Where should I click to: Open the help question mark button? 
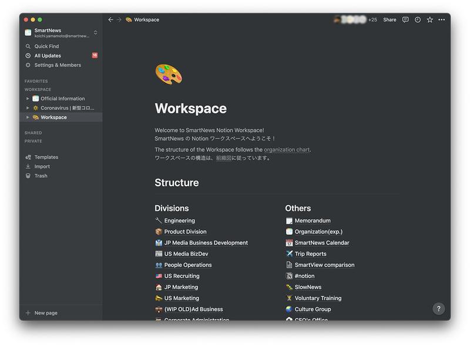click(438, 308)
